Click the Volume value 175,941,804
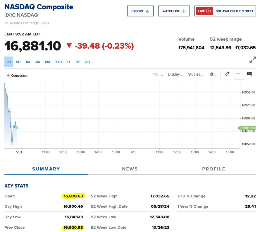The image size is (260, 232). click(191, 48)
